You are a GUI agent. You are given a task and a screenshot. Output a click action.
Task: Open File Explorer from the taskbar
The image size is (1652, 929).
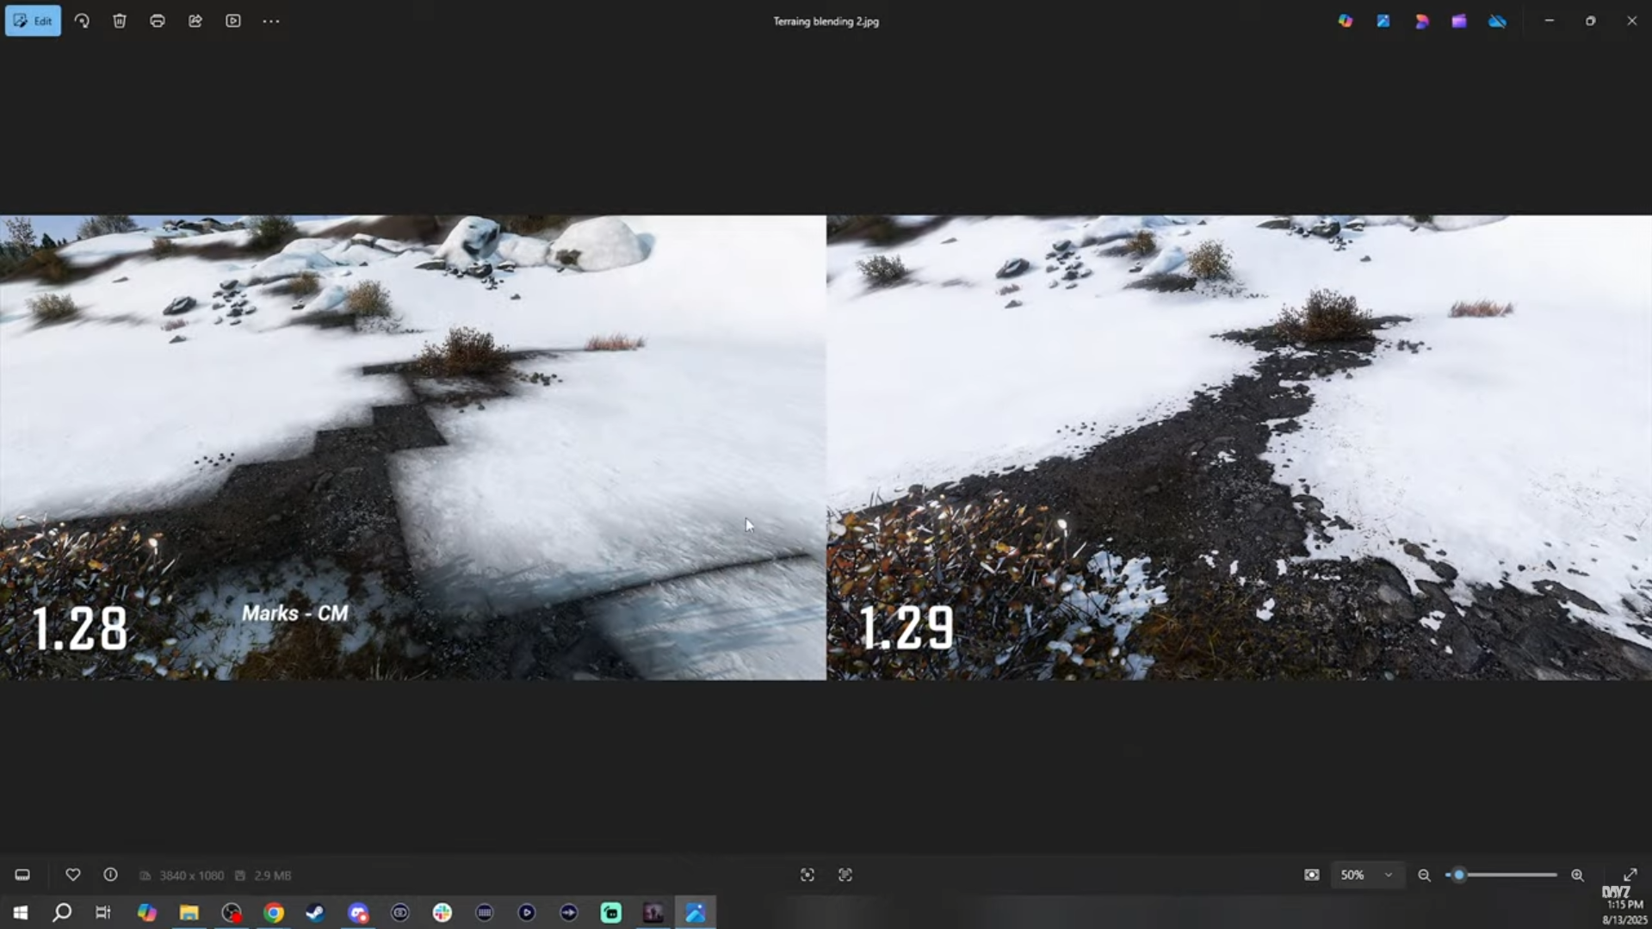pos(189,913)
